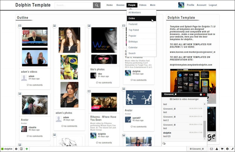This screenshot has width=235, height=152.
Task: Open the cat photo thumbnail
Action: coord(35,105)
